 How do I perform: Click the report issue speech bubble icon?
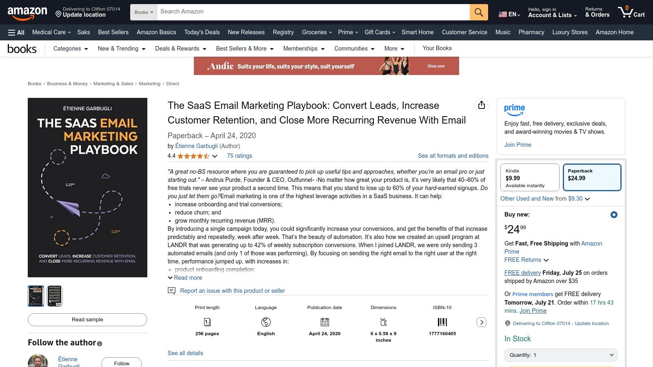pyautogui.click(x=172, y=291)
